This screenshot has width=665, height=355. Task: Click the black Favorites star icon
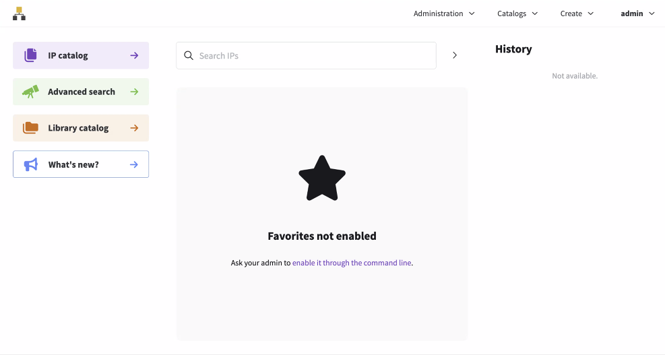[322, 178]
